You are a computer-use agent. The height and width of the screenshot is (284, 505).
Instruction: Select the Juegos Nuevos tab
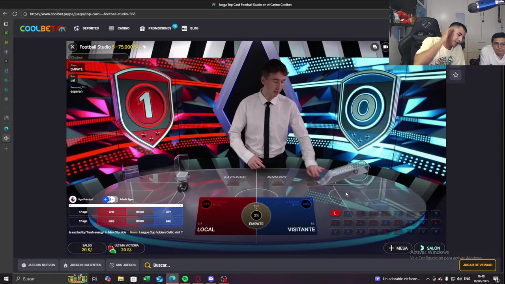[38, 265]
